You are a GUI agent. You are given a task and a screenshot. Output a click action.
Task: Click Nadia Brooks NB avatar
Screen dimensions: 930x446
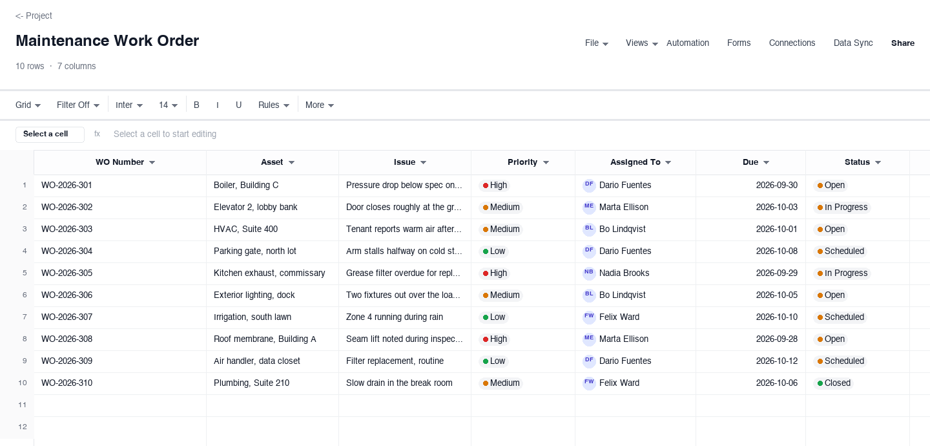[589, 273]
